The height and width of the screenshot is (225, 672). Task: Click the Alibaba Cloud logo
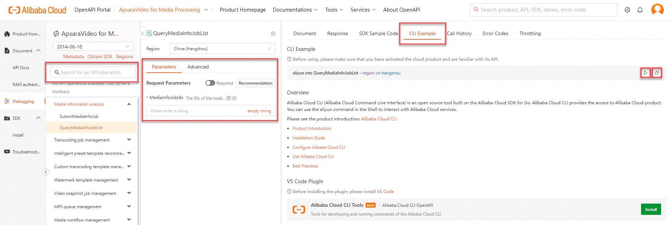click(37, 10)
